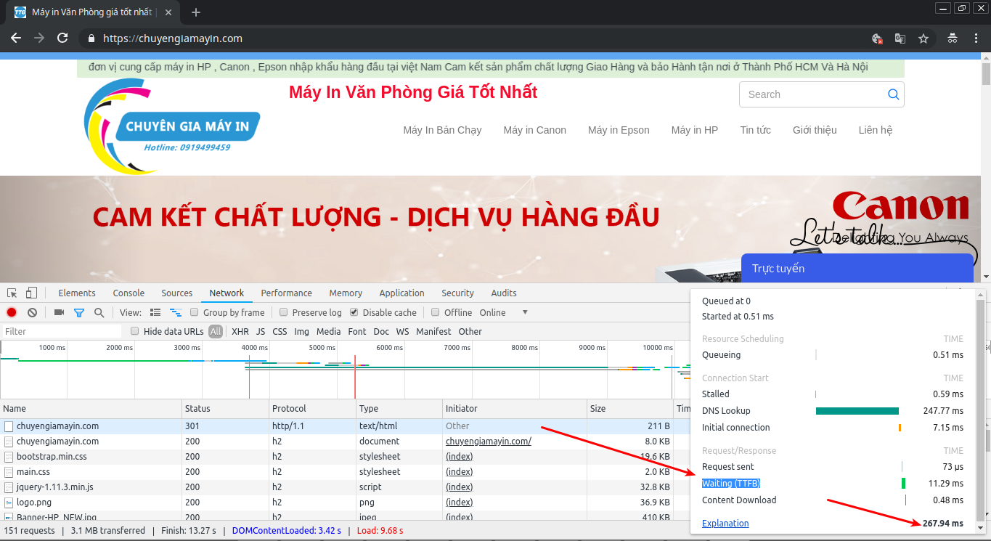Tick the Offline checkbox

point(436,312)
